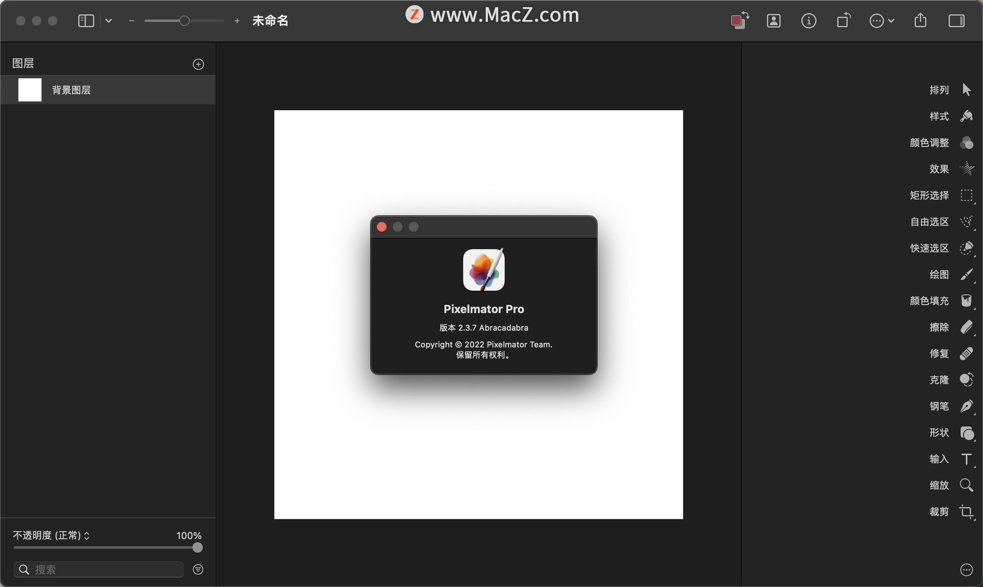This screenshot has width=983, height=587.
Task: Click the zoom out minus button
Action: click(x=132, y=20)
